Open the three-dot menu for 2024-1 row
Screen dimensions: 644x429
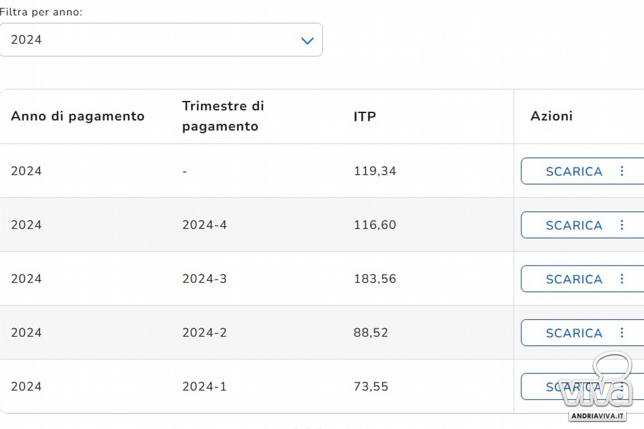(x=622, y=387)
